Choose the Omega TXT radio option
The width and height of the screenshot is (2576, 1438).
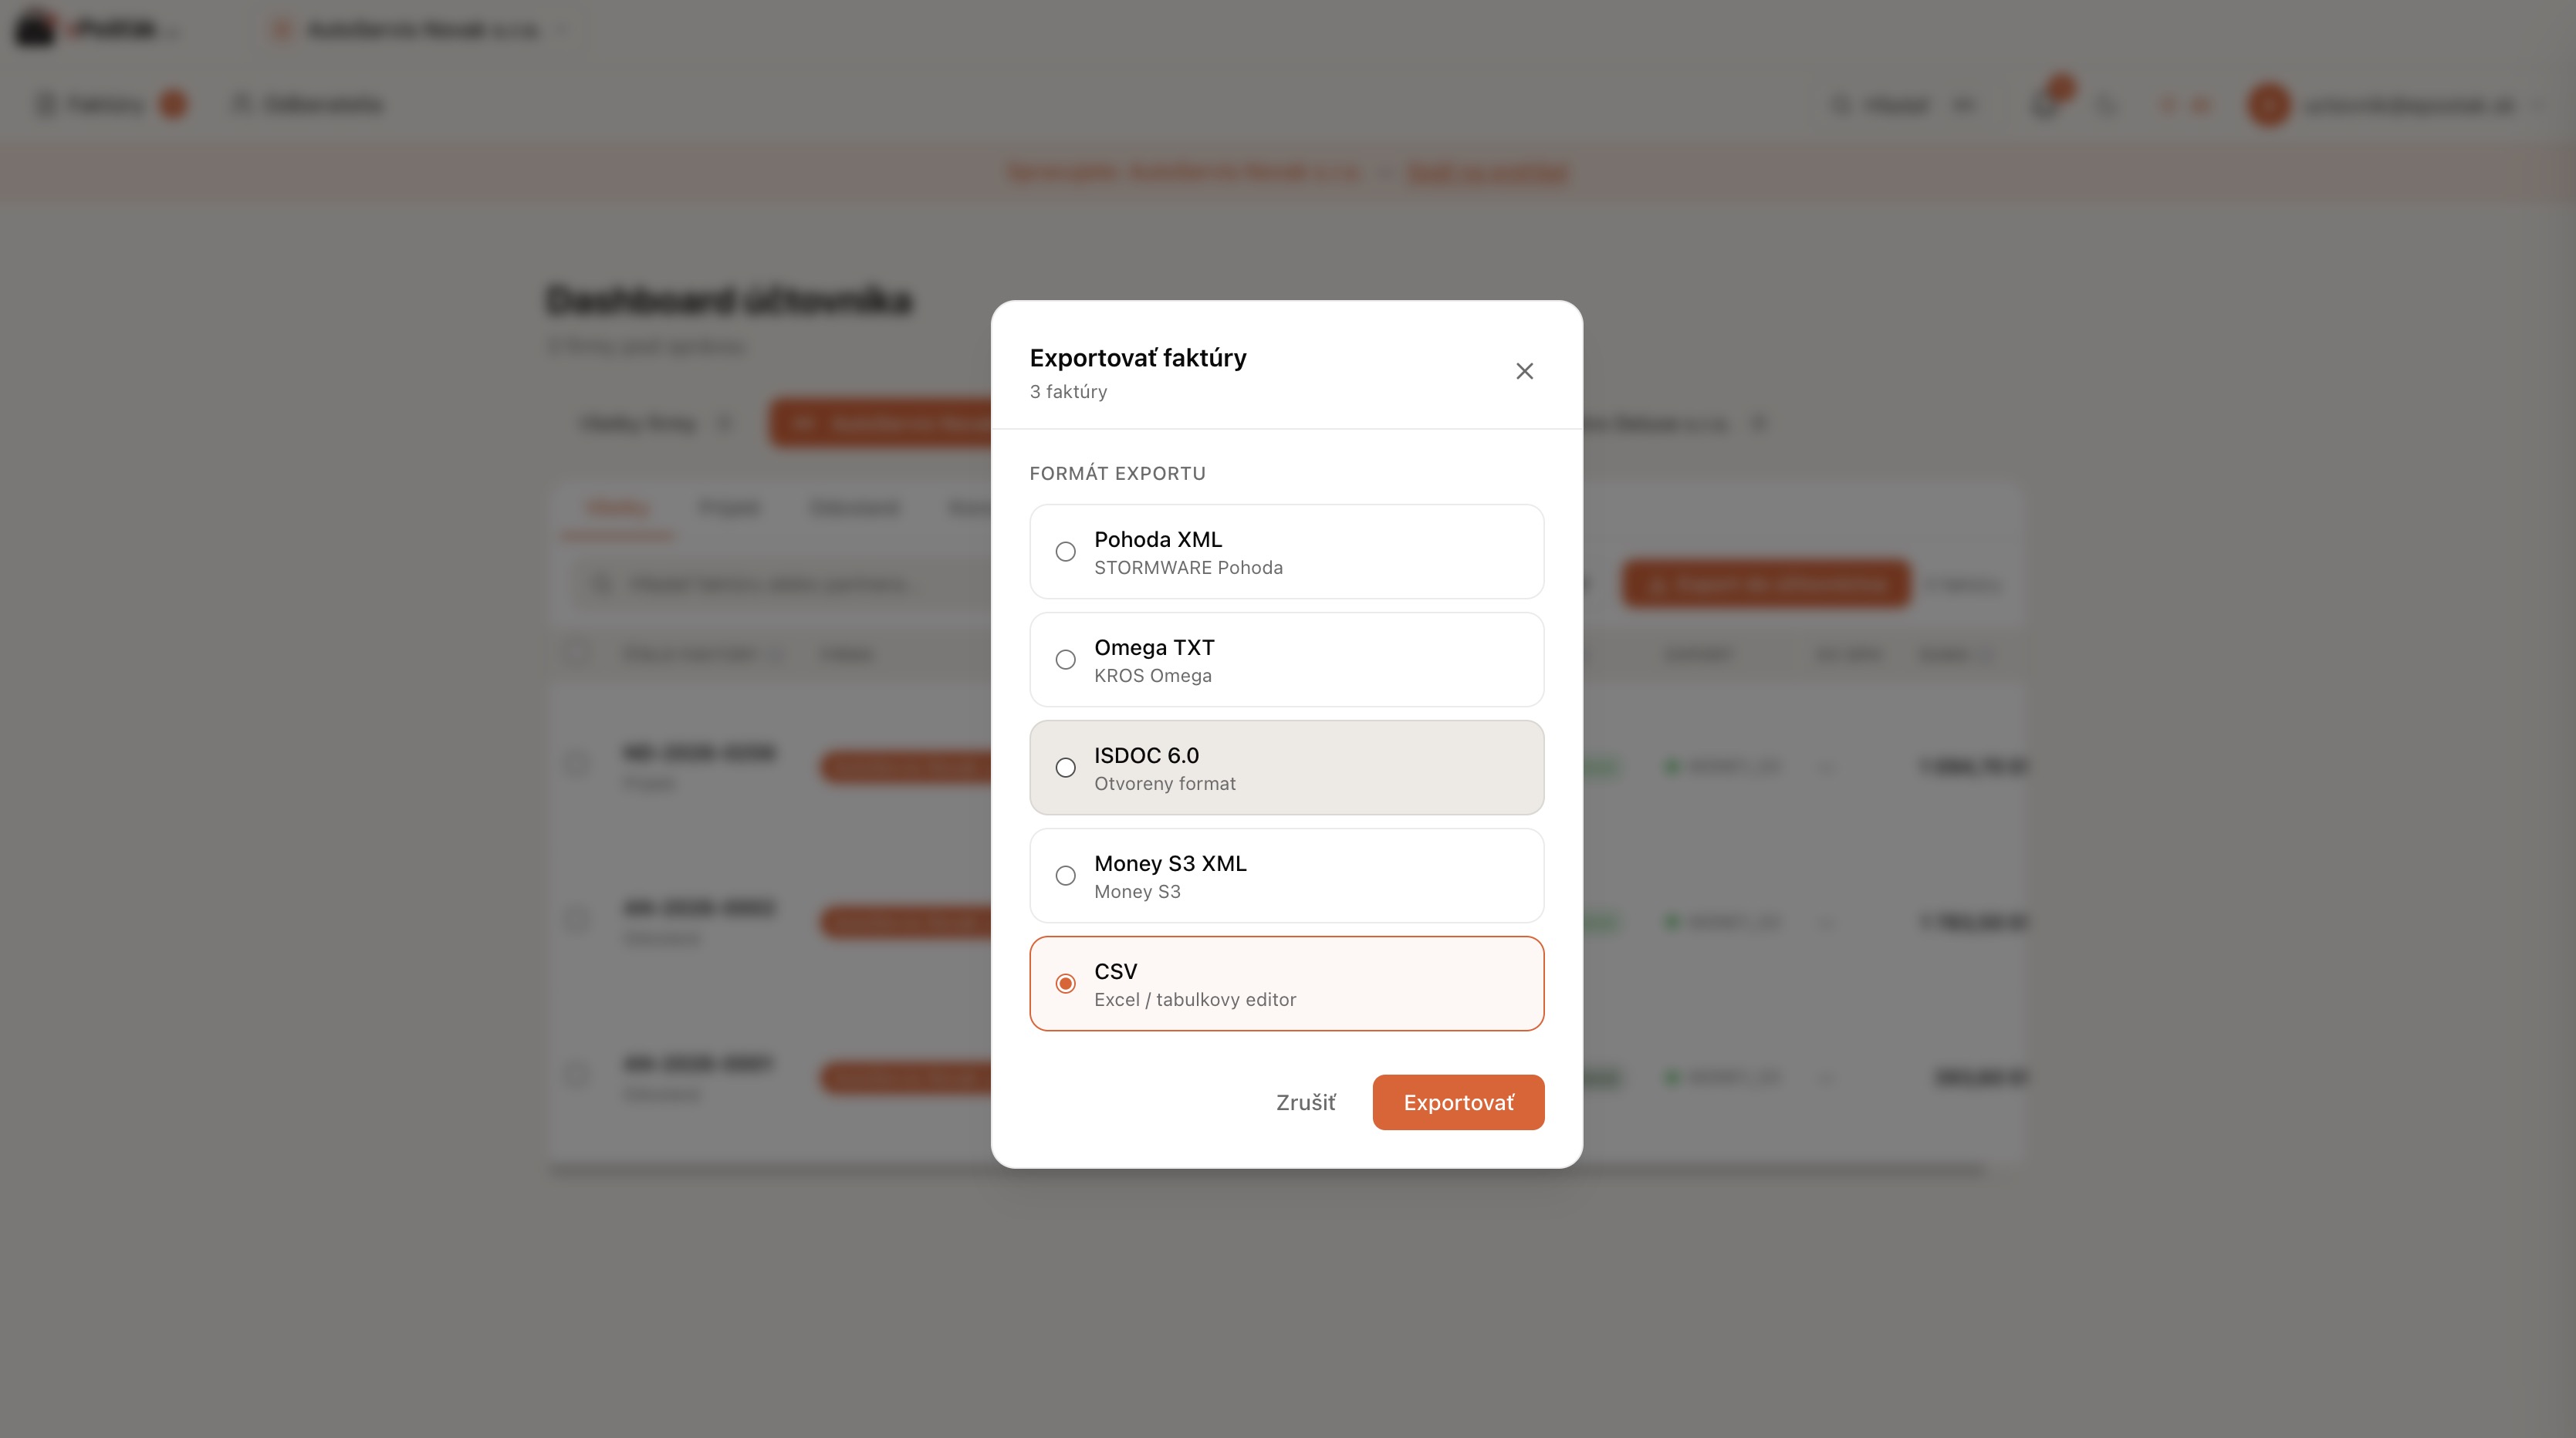click(x=1066, y=660)
